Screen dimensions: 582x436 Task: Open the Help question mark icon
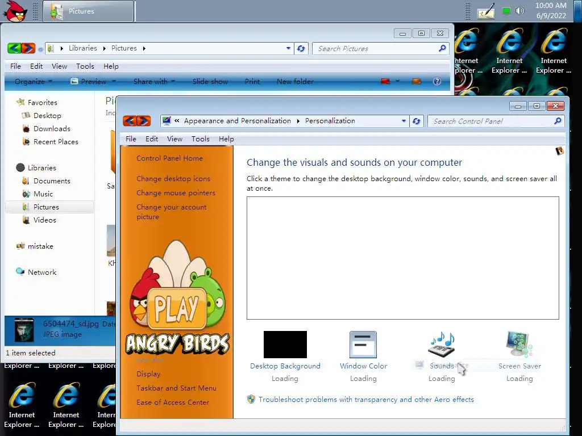tap(437, 81)
